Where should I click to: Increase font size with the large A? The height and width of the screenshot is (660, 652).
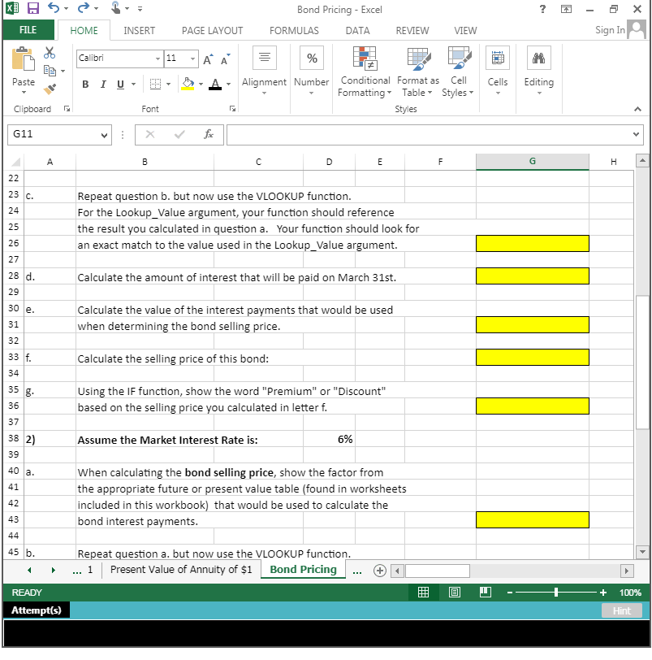pos(208,60)
